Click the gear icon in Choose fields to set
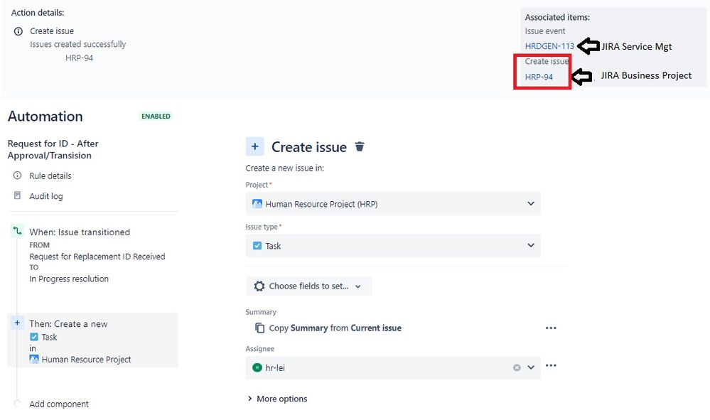 (x=259, y=286)
